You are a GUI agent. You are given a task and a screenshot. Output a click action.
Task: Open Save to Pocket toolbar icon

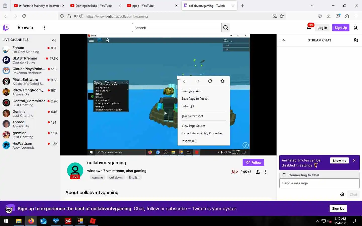(x=320, y=16)
